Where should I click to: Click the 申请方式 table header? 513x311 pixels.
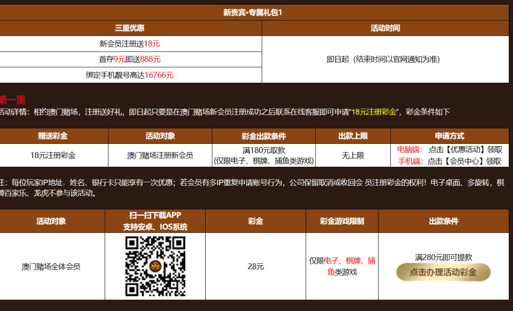point(450,136)
